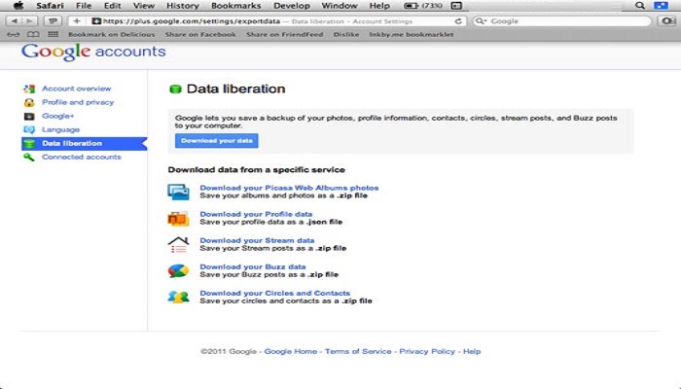Click the Language sidebar icon
The image size is (681, 389).
click(x=29, y=129)
